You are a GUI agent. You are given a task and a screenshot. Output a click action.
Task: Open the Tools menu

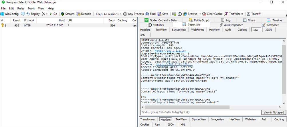click(31, 8)
